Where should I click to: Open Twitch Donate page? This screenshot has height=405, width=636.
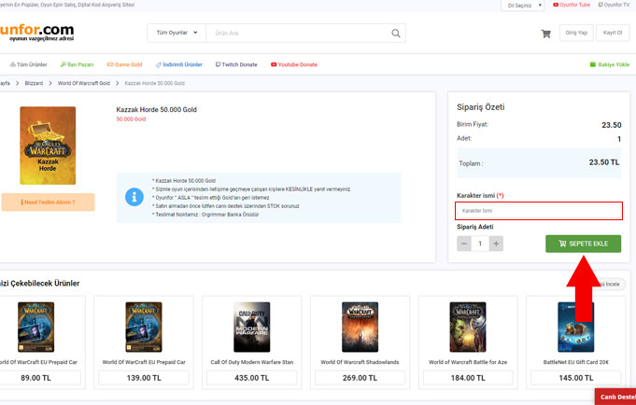[237, 64]
